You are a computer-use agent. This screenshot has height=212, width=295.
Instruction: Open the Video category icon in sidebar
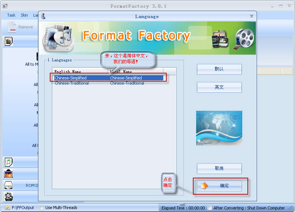(x=8, y=41)
